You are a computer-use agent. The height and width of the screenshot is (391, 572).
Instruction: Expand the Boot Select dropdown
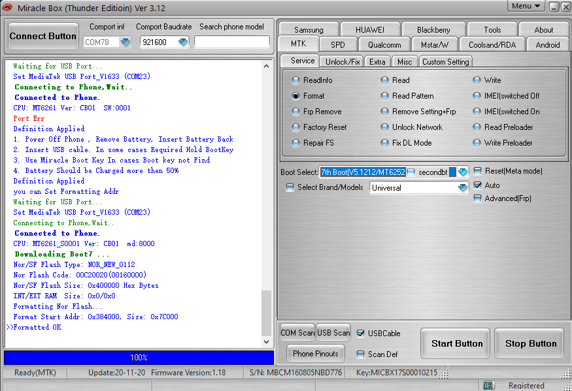(463, 172)
